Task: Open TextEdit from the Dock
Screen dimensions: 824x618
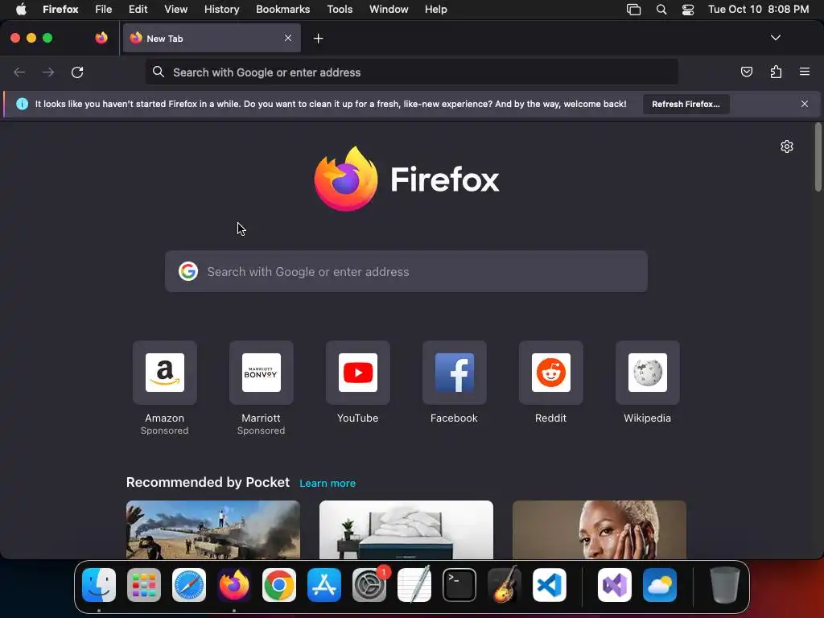Action: point(414,585)
